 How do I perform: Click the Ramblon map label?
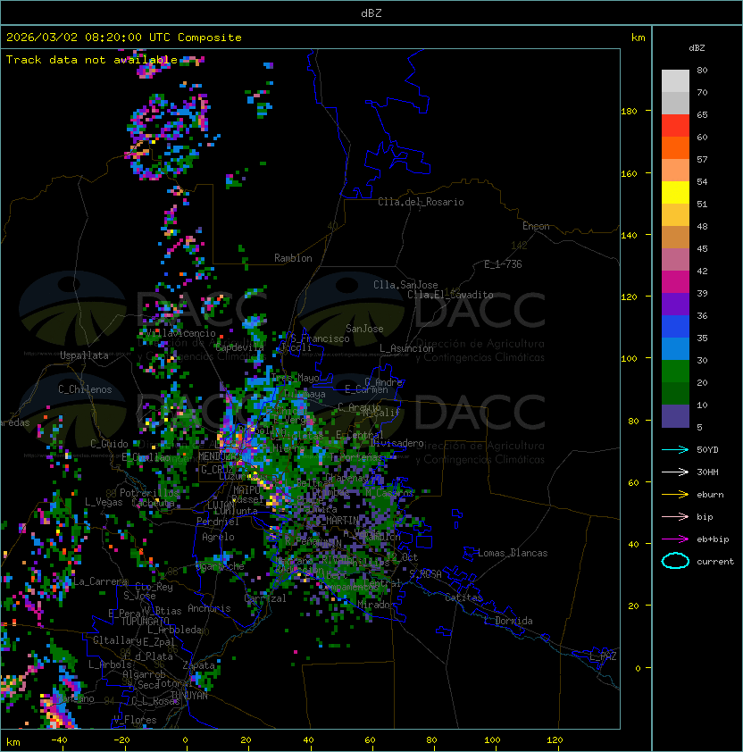293,258
